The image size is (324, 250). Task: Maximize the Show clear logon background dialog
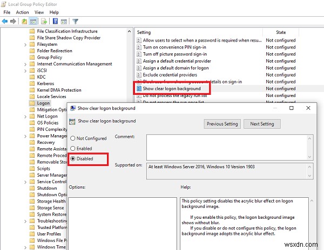(292, 108)
